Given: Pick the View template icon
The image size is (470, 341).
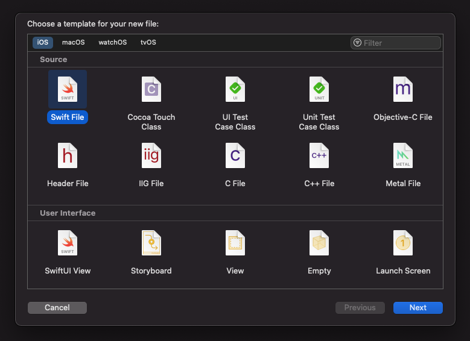Looking at the screenshot, I should [235, 243].
